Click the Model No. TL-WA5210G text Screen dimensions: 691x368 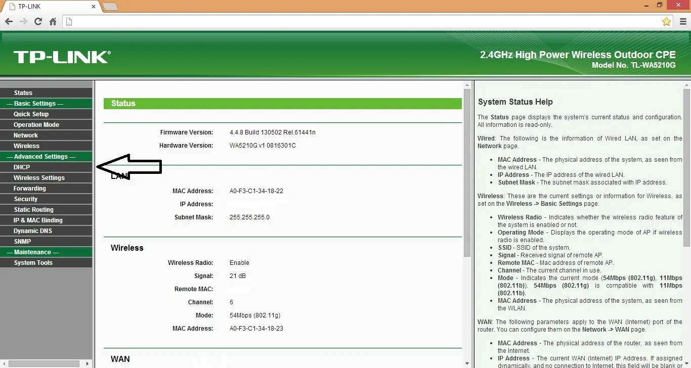[x=633, y=66]
